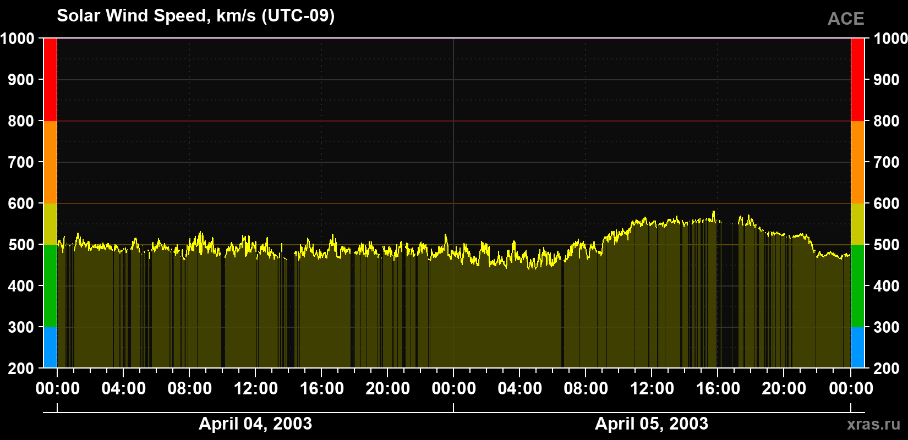Click the "300" label on the left axis
This screenshot has width=908, height=440.
21,327
